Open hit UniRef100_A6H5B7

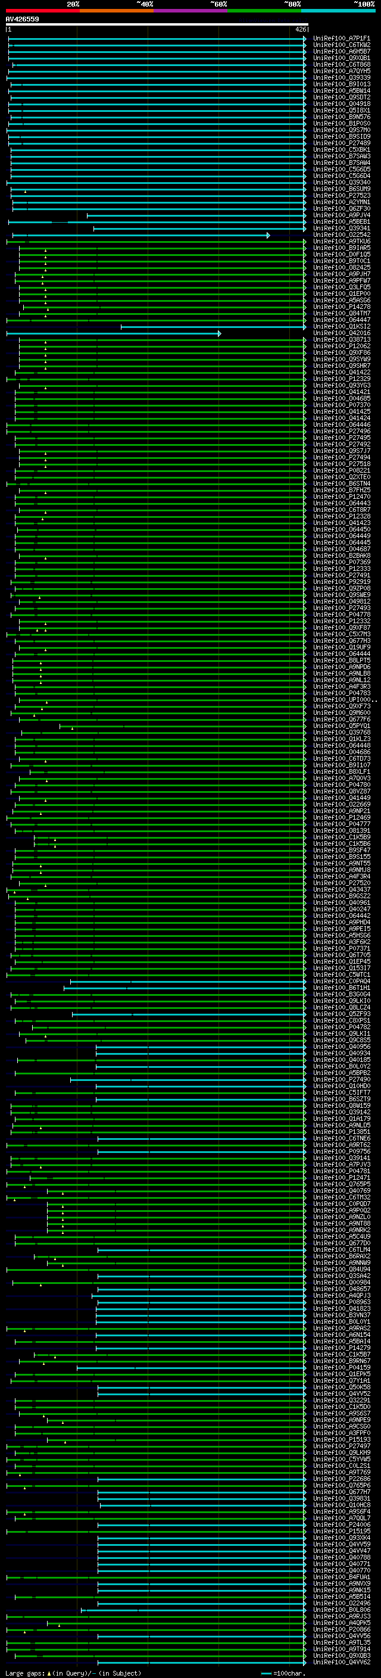click(x=342, y=51)
